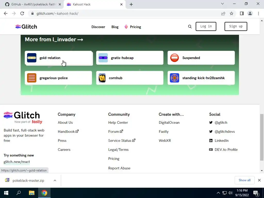Open the Report Abuse link

[x=119, y=168]
